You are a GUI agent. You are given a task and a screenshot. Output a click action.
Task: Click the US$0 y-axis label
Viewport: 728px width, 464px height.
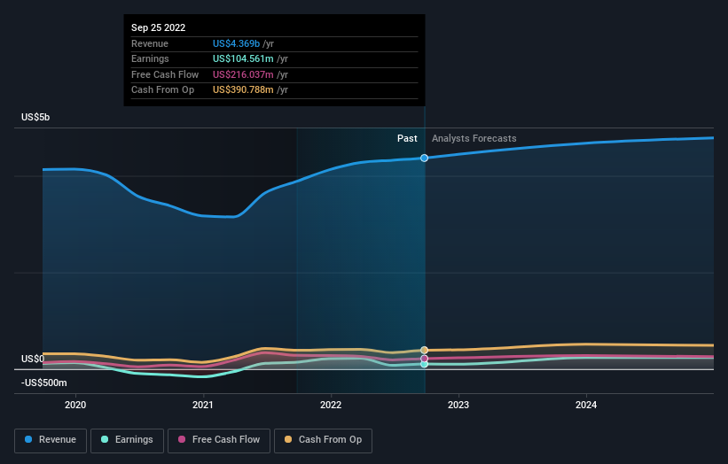33,359
